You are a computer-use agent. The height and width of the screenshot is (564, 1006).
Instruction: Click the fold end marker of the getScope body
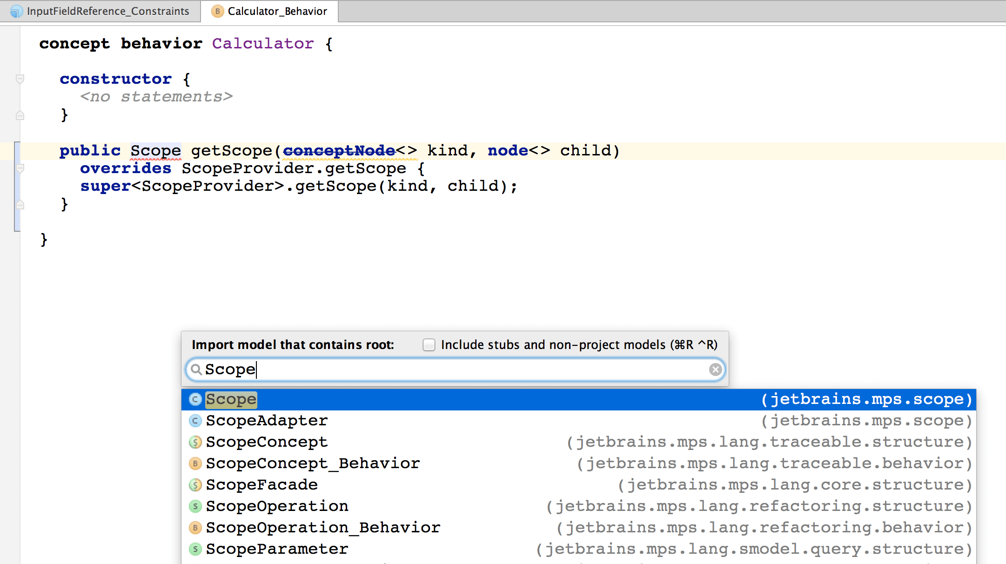[x=20, y=204]
